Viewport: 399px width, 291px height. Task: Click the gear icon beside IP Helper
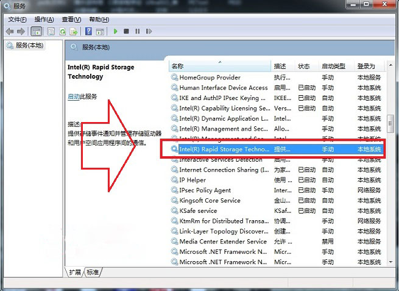point(174,180)
